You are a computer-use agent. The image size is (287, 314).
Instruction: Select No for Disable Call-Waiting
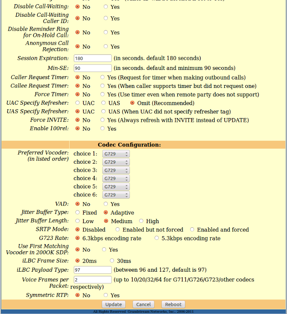(x=78, y=7)
